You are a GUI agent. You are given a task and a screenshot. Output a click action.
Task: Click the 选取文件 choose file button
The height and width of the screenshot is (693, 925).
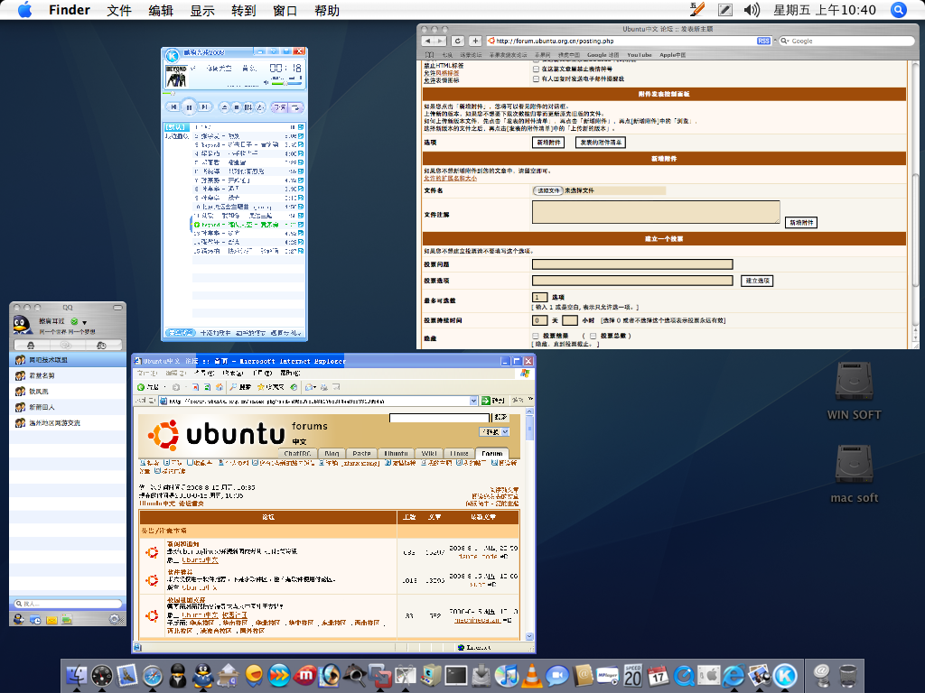click(x=548, y=190)
